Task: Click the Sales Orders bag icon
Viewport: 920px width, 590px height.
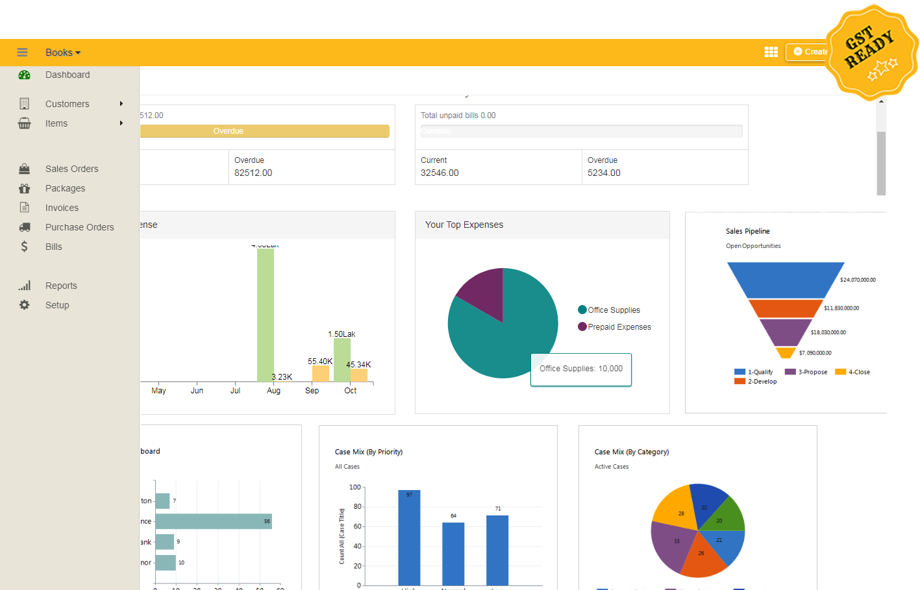Action: (x=25, y=169)
